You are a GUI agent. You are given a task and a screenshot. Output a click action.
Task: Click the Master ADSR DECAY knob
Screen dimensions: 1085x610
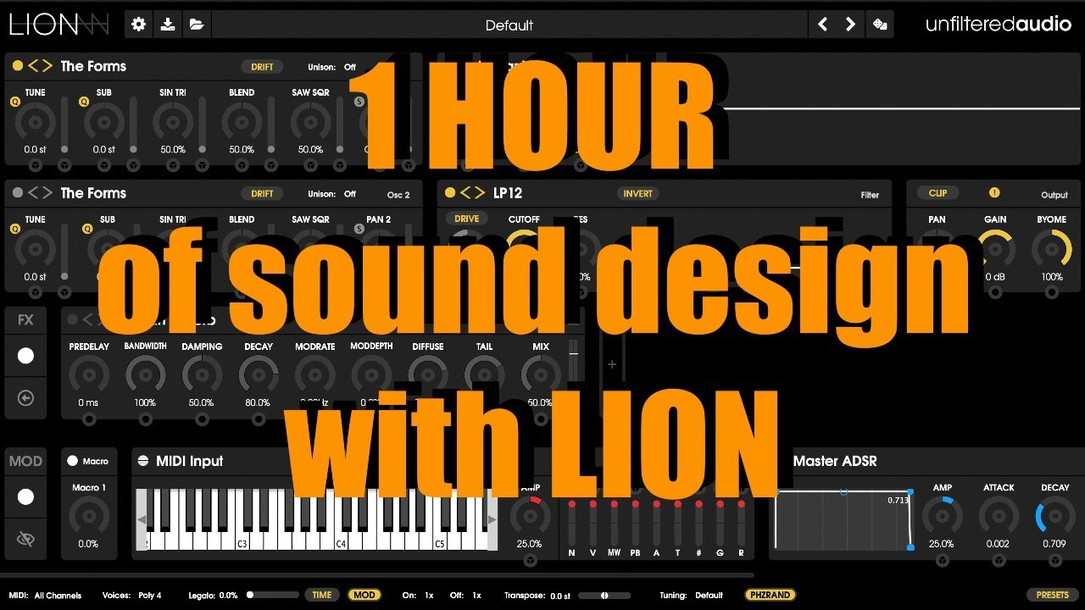1054,517
